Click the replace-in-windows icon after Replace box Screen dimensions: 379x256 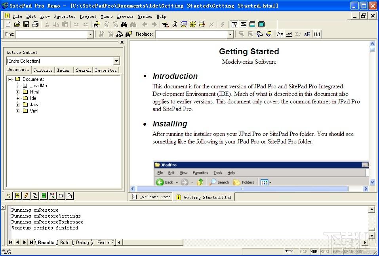point(259,34)
